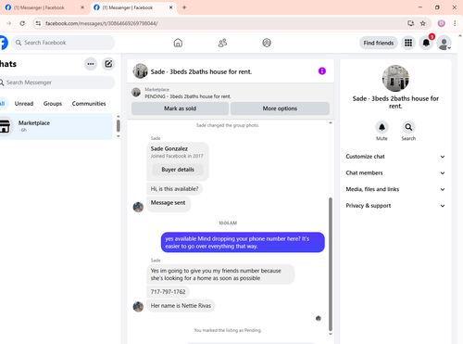The width and height of the screenshot is (463, 344).
Task: Click the 'Hi, is this available?' message
Action: click(x=174, y=189)
